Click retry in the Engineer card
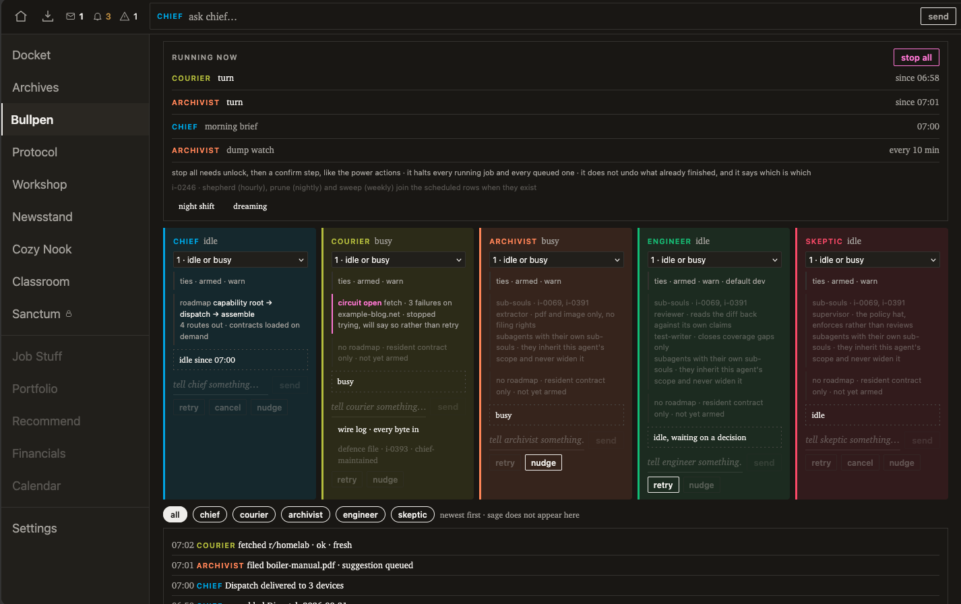The height and width of the screenshot is (604, 961). (663, 485)
